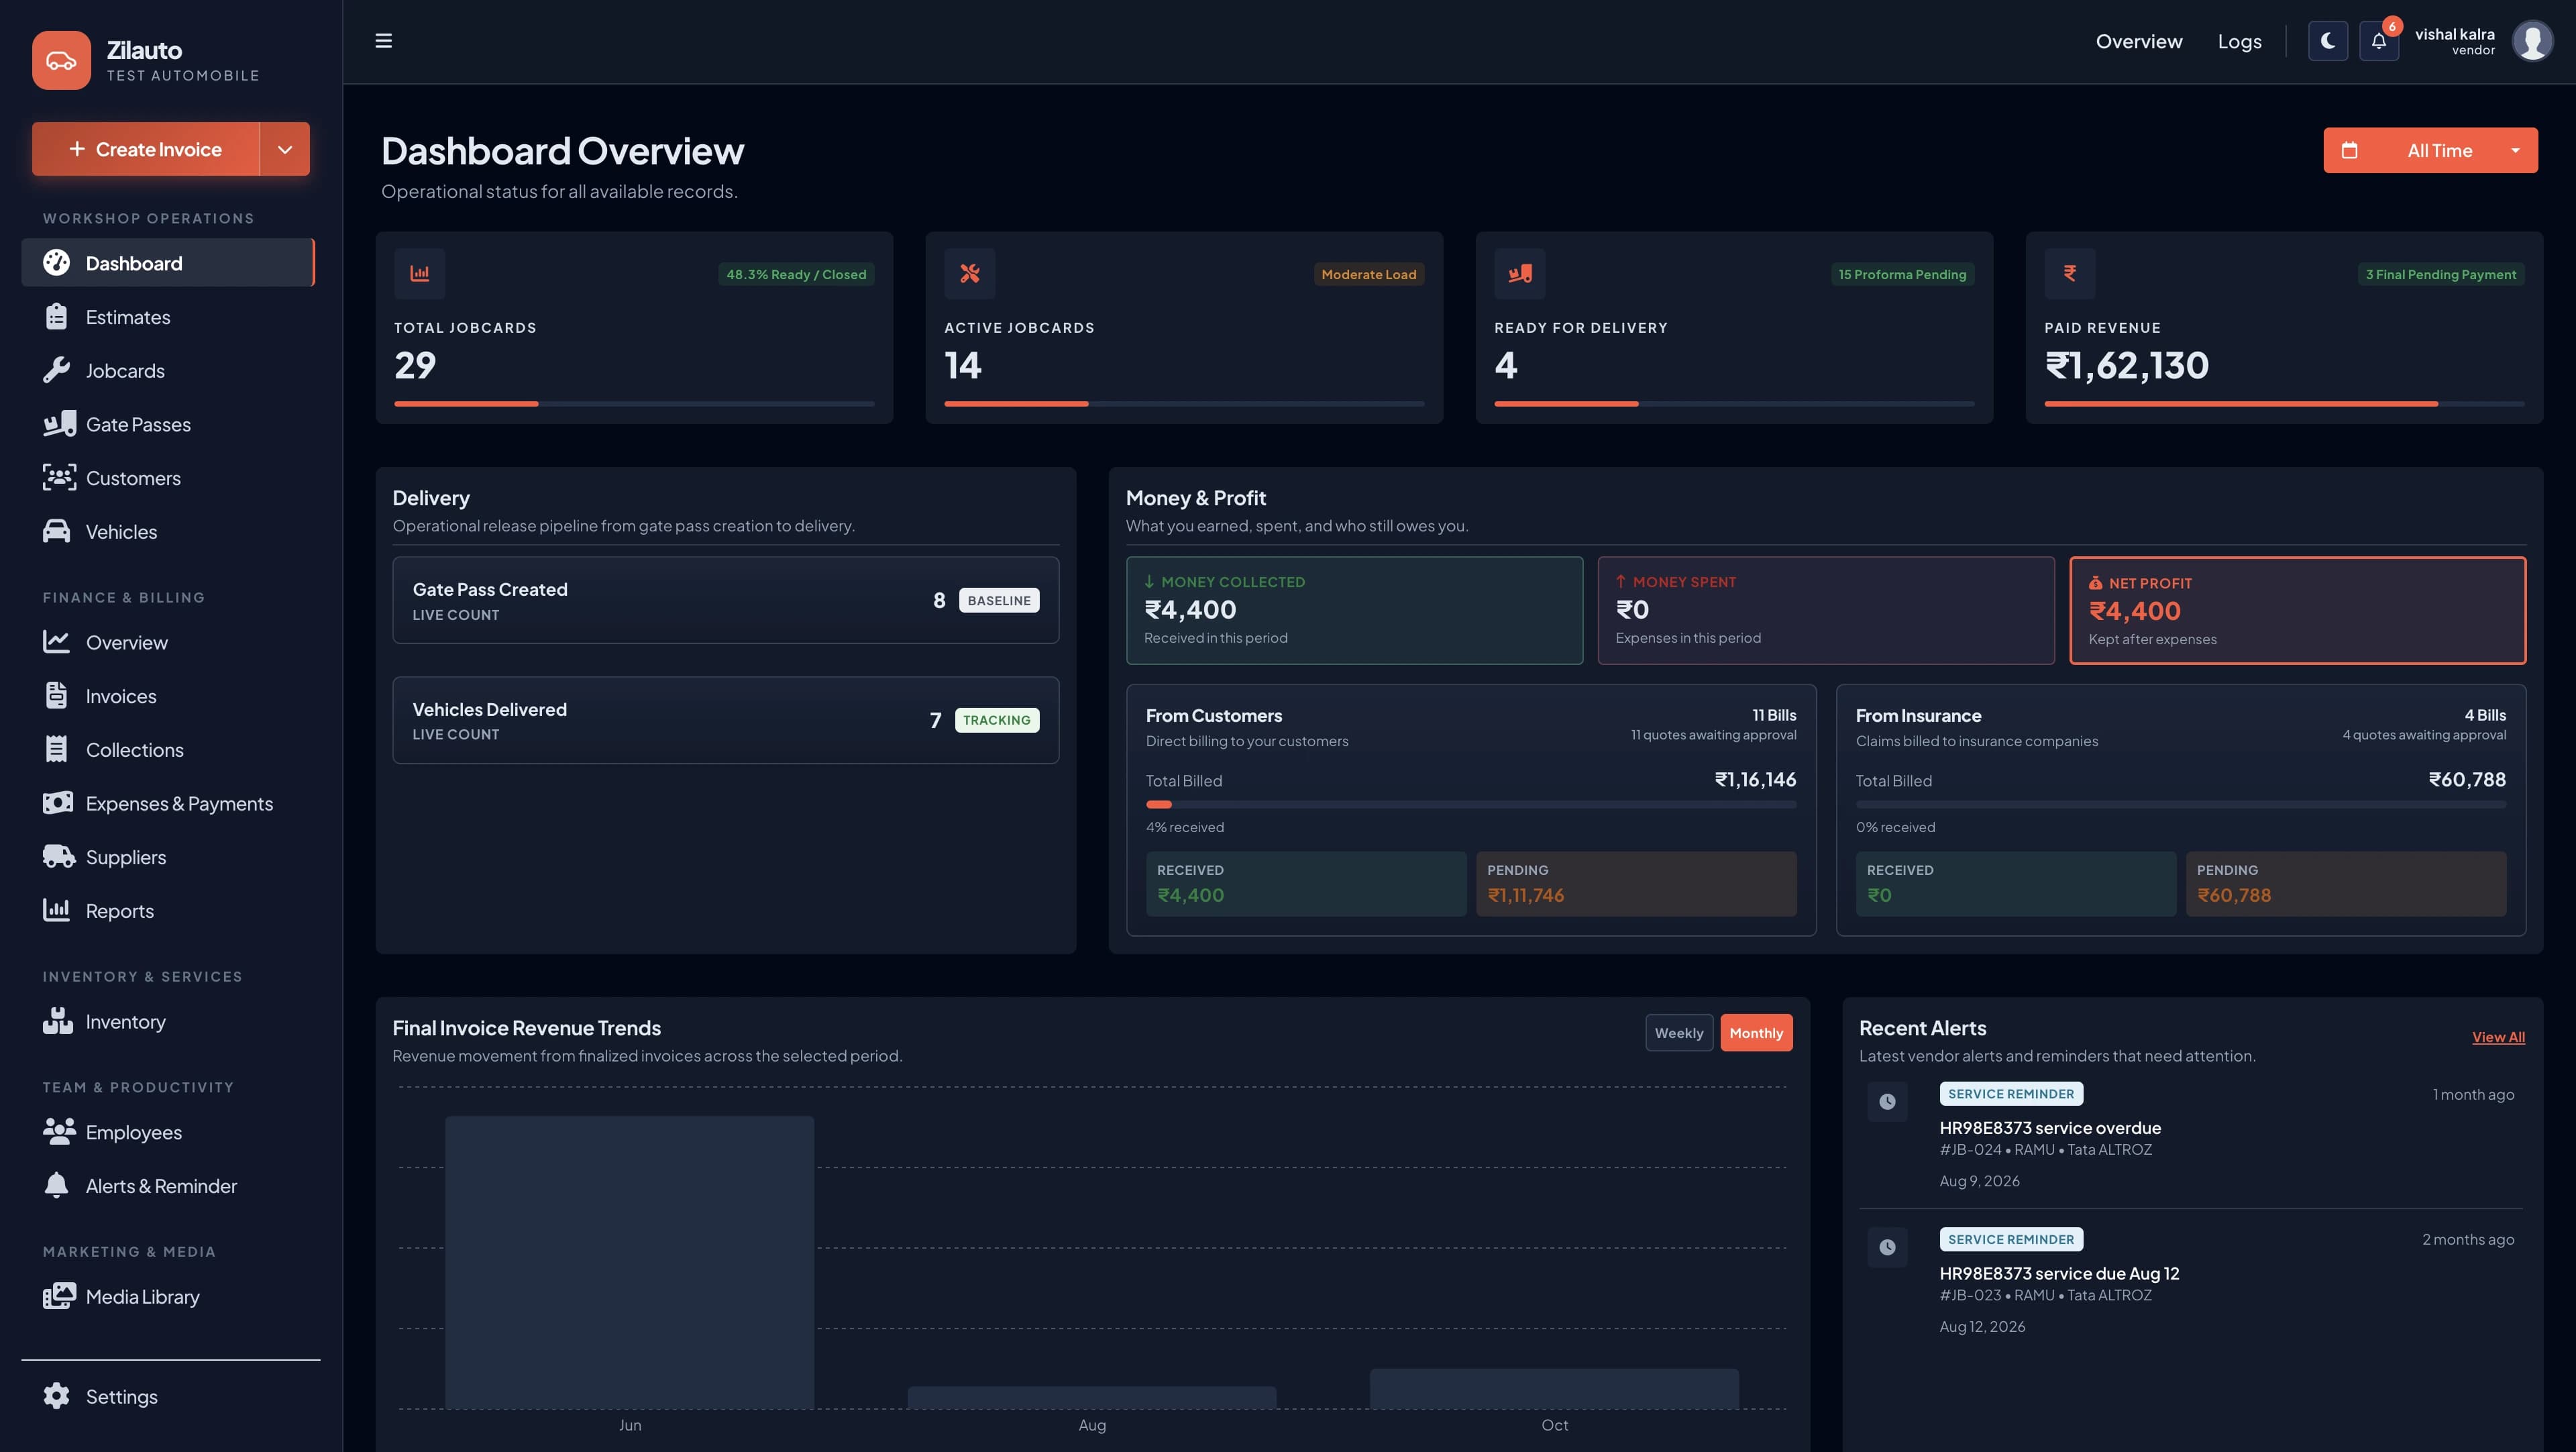
Task: Open Alerts & Reminder bell icon
Action: (x=57, y=1186)
